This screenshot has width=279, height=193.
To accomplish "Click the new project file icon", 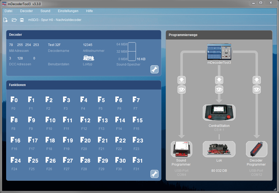I will click(5, 20).
